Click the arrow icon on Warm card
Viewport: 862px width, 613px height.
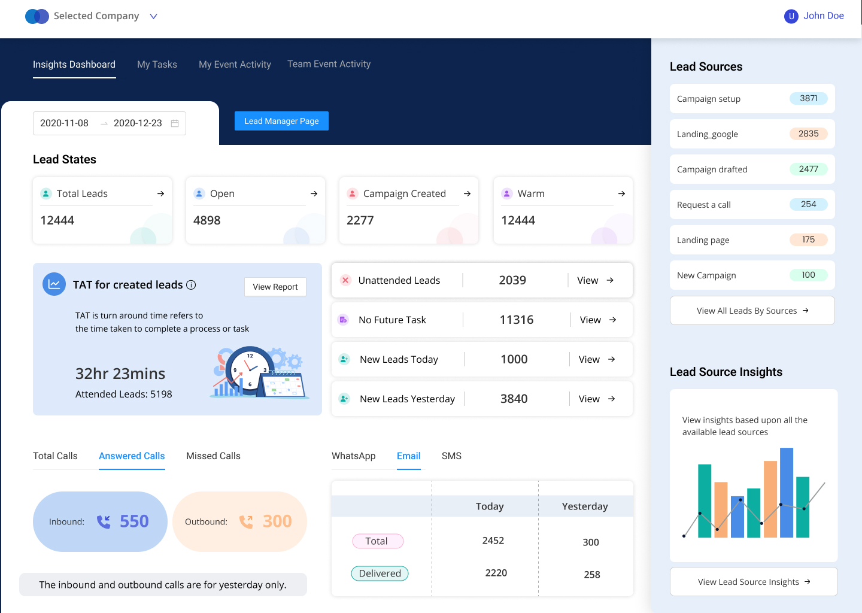coord(621,194)
